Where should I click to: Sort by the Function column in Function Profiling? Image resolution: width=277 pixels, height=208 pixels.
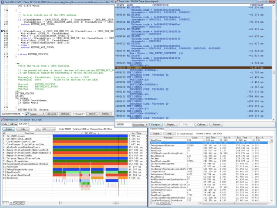coord(168,138)
